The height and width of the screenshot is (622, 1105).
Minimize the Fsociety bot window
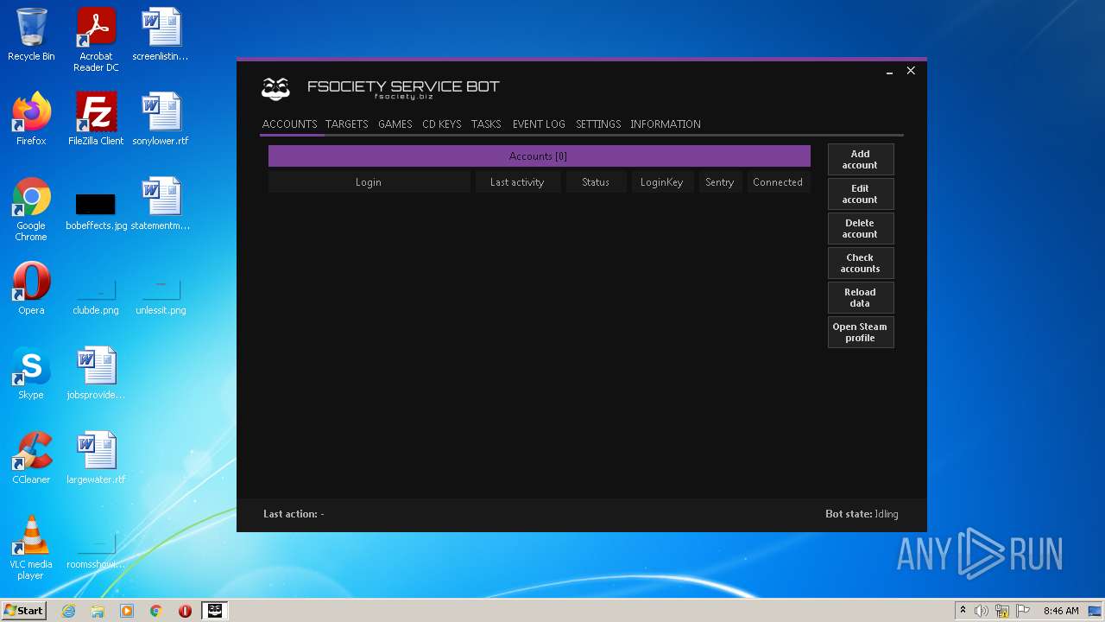point(889,72)
